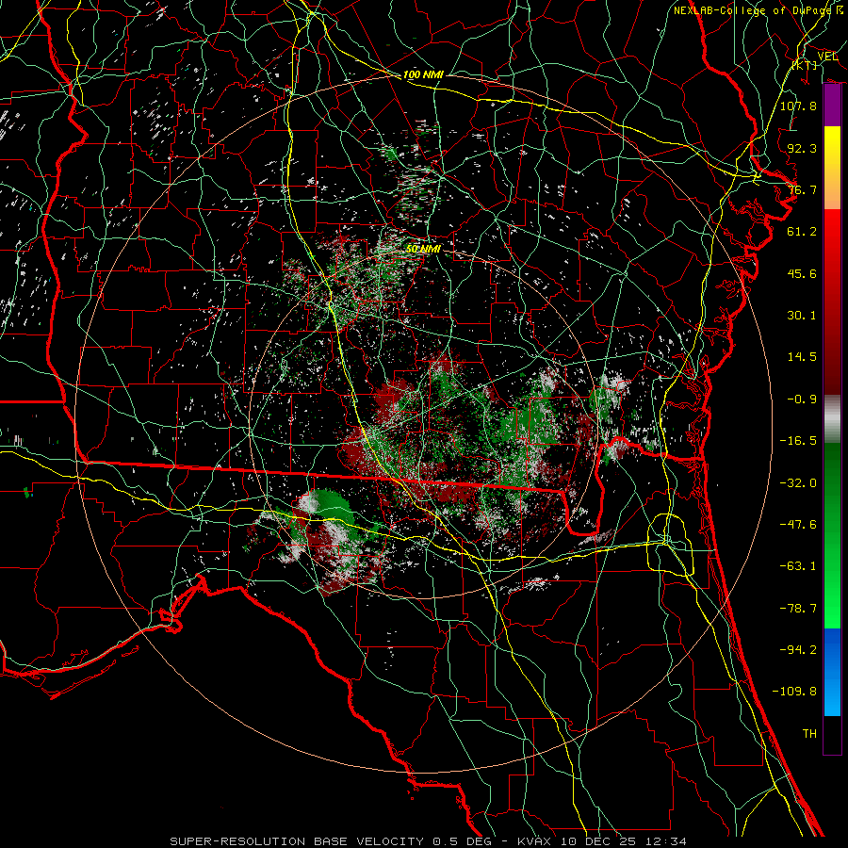
Task: Click the KT units label
Action: click(805, 65)
